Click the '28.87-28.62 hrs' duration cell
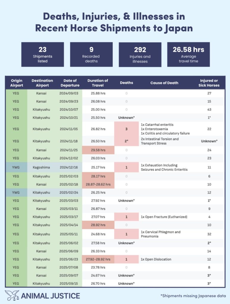 (98, 184)
